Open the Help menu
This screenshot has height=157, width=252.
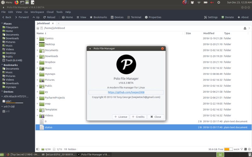(x=68, y=12)
